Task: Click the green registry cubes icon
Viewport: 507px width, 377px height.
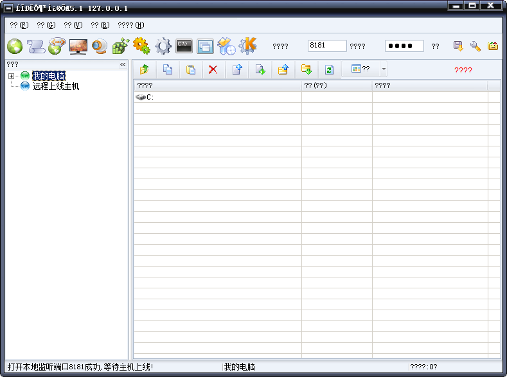Action: tap(120, 46)
